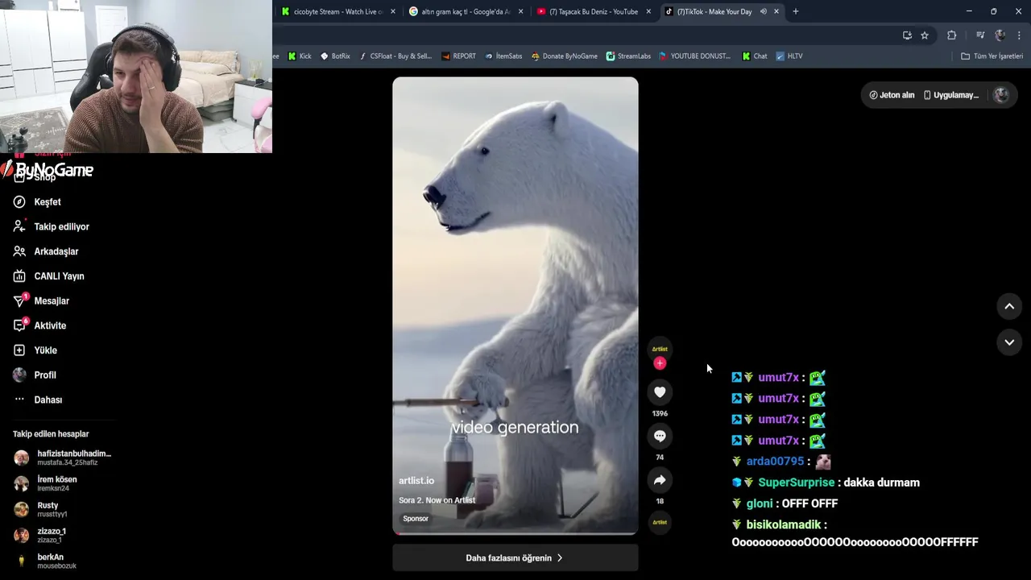The image size is (1031, 580).
Task: Go to next video with down arrow
Action: click(x=1009, y=342)
